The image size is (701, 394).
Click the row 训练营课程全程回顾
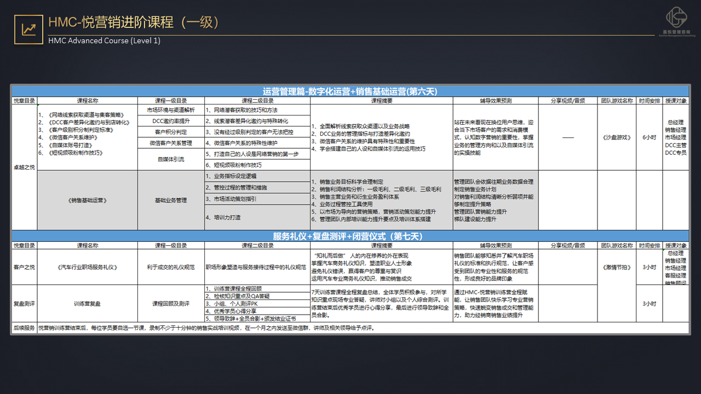(257, 289)
